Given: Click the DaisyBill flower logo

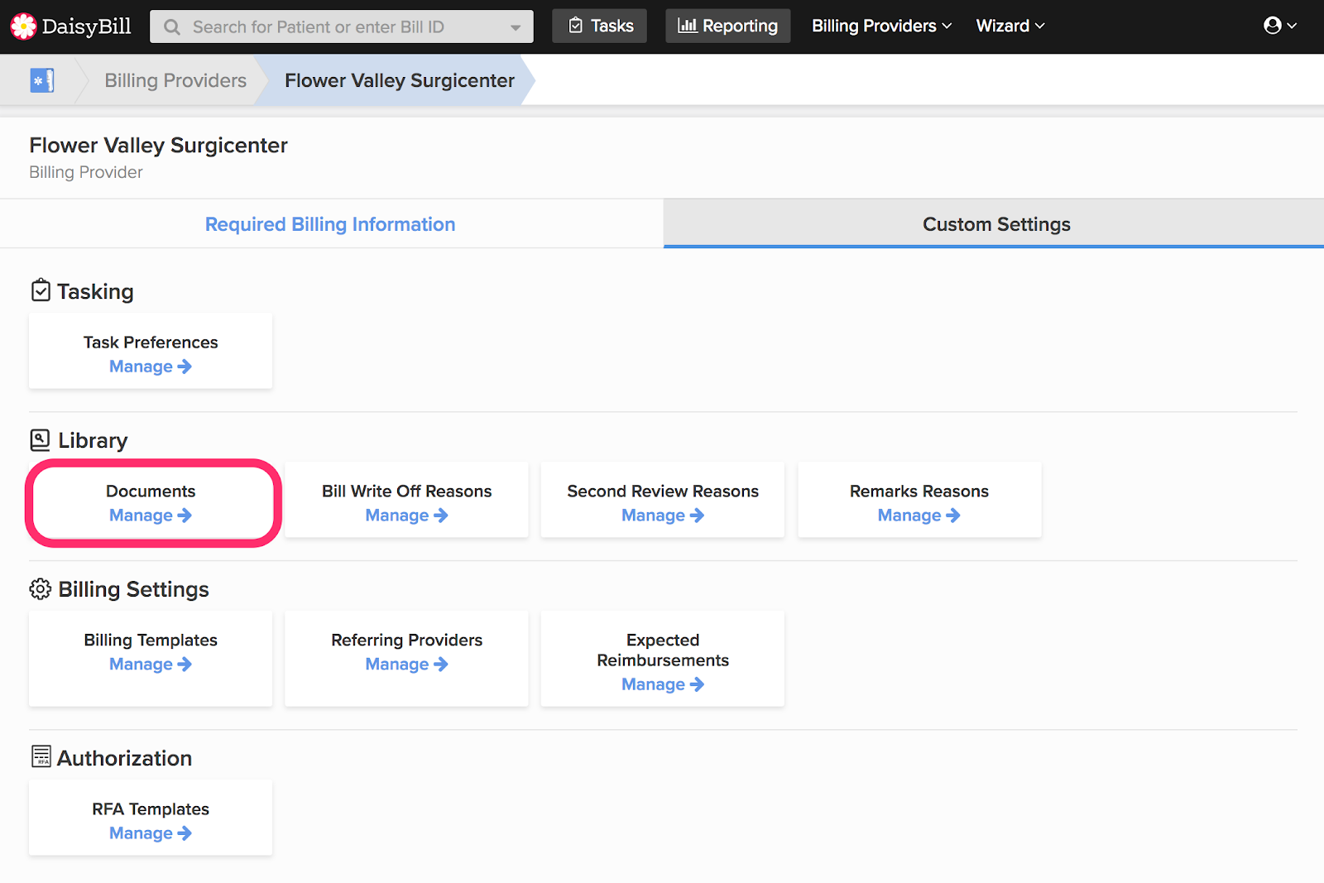Looking at the screenshot, I should pos(23,26).
